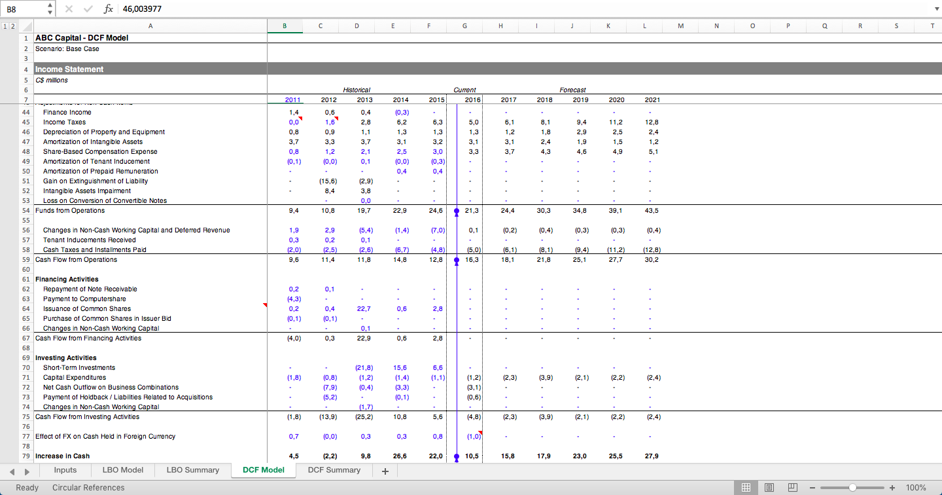
Task: Click 'Intangible Assets Impairment' label
Action: tap(87, 191)
